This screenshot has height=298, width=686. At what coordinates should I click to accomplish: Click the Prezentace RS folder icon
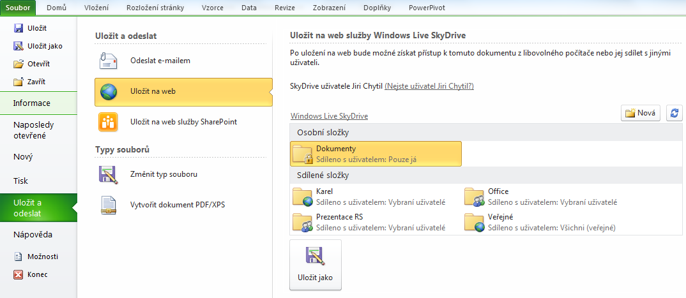click(x=303, y=222)
